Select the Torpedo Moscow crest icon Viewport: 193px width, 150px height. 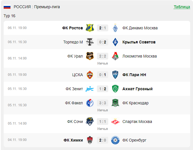90,42
